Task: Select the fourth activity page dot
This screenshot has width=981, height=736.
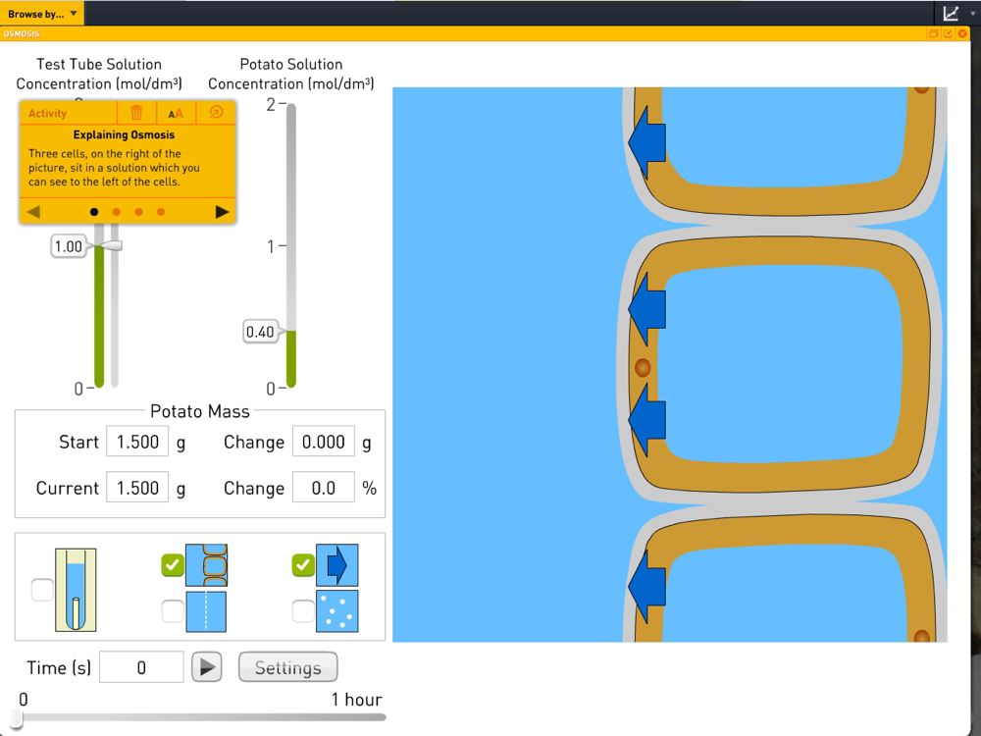Action: pos(161,212)
